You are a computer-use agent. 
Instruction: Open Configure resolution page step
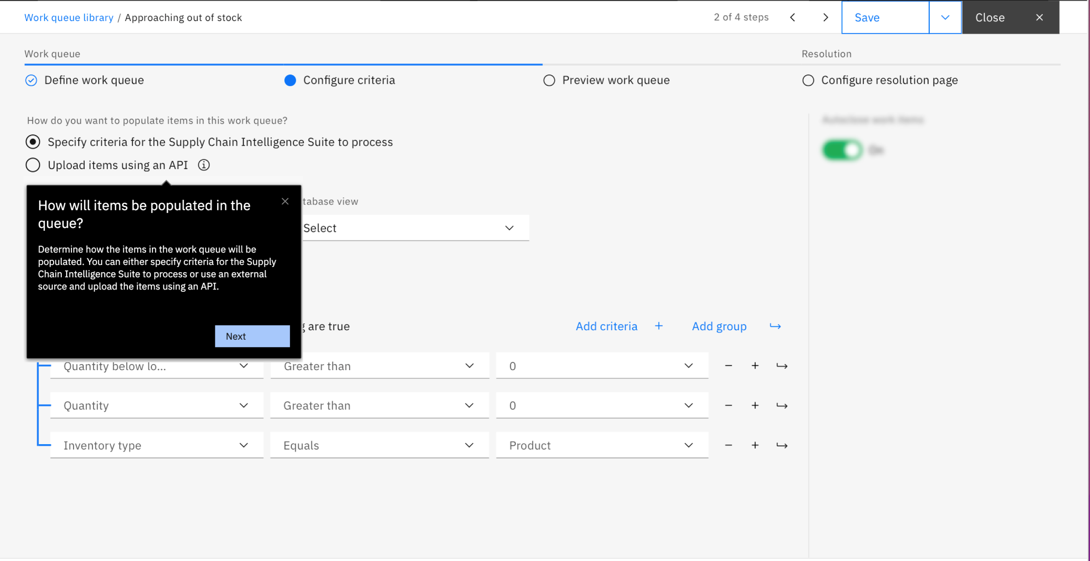(x=889, y=80)
